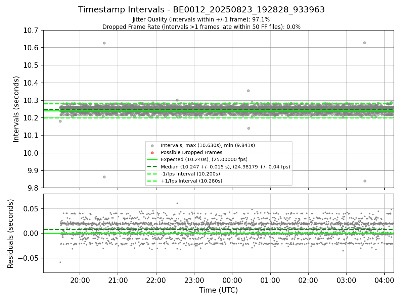The width and height of the screenshot is (403, 302).
Task: Click legend entry "Expected (10.240s), (25.00000 fps)"
Action: click(204, 159)
